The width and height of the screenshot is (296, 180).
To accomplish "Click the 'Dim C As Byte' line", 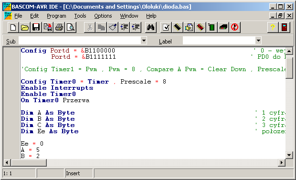I will tap(48, 125).
